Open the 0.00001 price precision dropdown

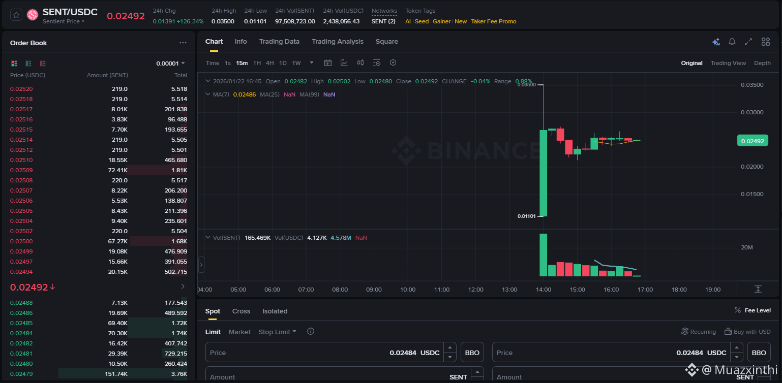click(170, 63)
